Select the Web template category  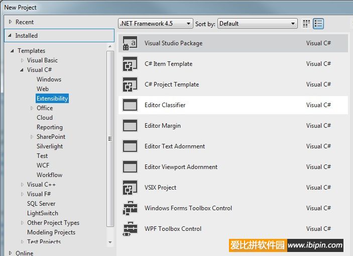pos(43,89)
